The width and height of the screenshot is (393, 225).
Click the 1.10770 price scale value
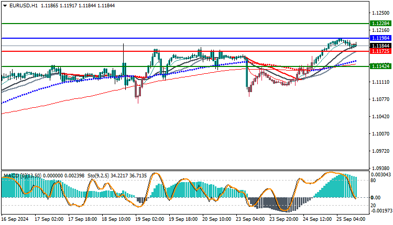tap(381, 99)
